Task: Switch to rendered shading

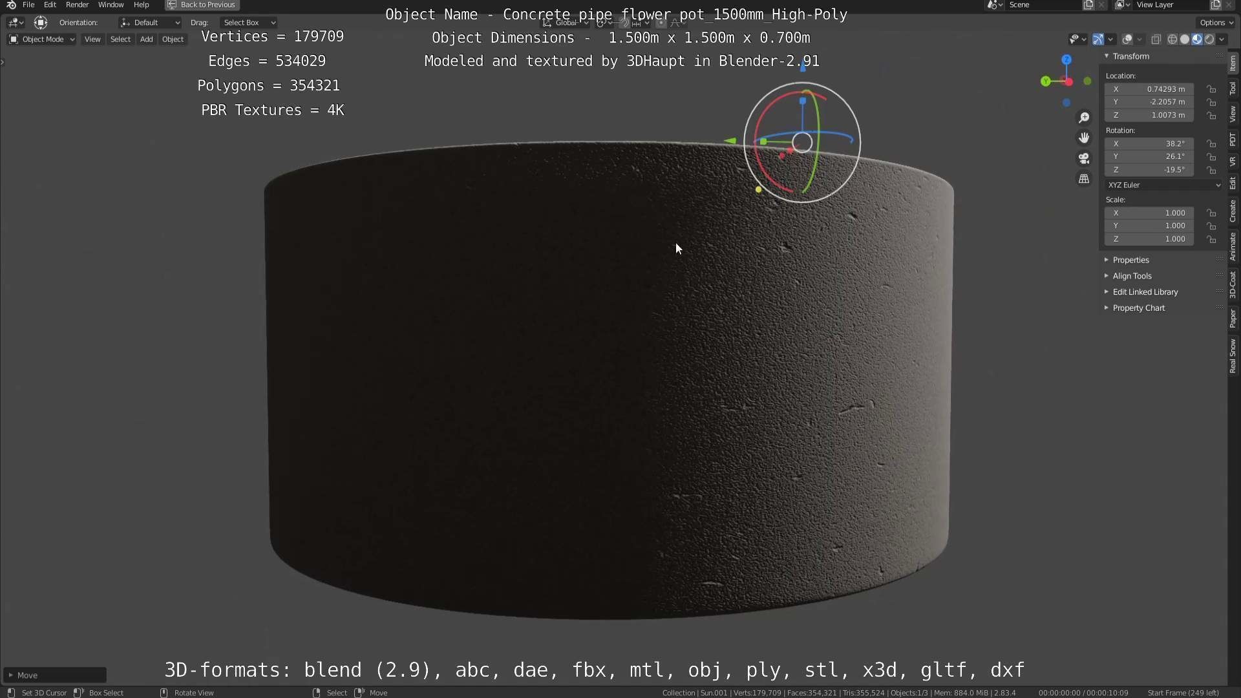Action: pyautogui.click(x=1209, y=39)
